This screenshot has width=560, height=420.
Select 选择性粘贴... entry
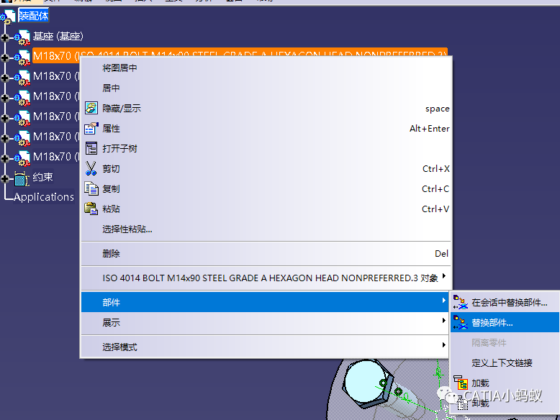(266, 229)
